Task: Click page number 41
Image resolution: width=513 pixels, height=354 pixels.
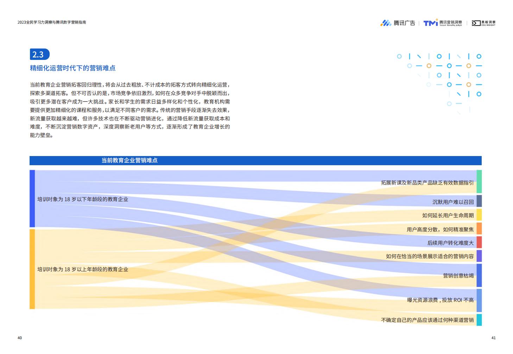Action: (x=493, y=338)
